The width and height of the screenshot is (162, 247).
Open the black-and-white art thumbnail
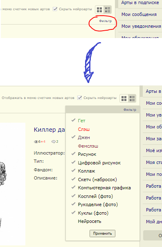click(13, 184)
